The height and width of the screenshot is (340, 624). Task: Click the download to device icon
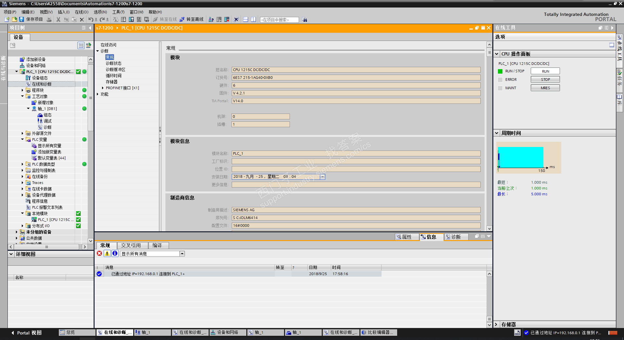point(123,19)
